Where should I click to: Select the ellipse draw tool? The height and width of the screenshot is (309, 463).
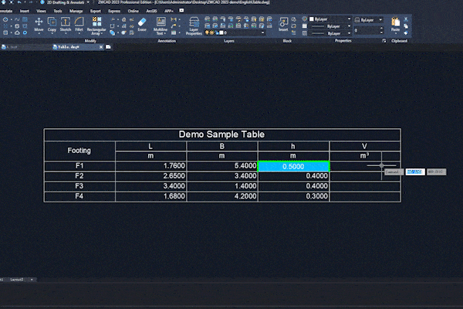(5, 19)
